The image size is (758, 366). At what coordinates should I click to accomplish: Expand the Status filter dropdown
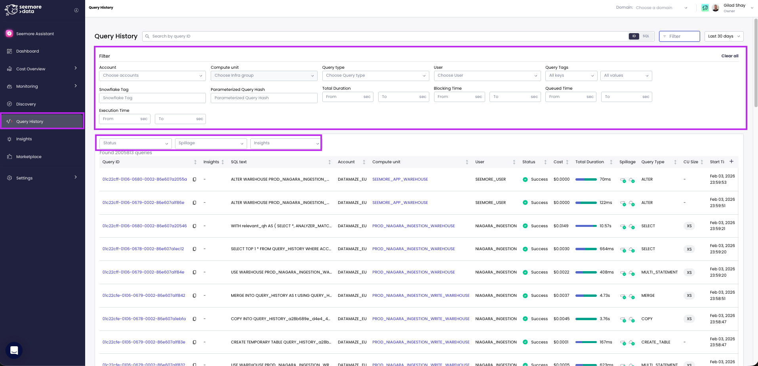(135, 143)
